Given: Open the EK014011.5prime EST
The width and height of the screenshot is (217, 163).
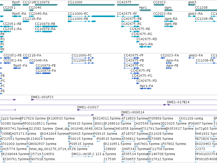Looking at the screenshot, I should (x=94, y=121).
